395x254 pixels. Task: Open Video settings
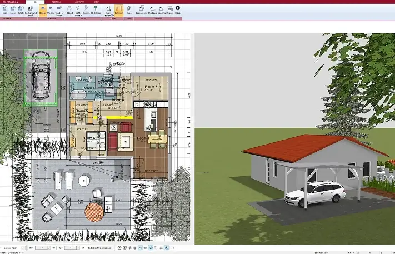[x=178, y=10]
